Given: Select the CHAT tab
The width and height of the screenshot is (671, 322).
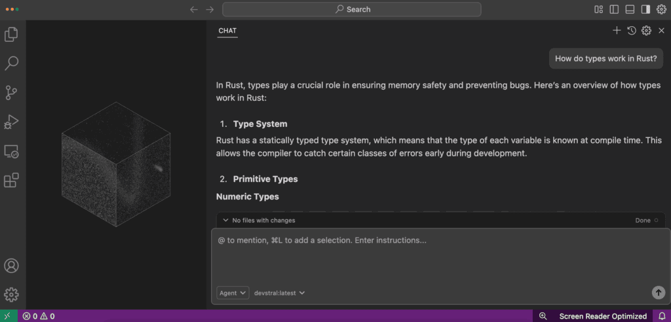Looking at the screenshot, I should [x=227, y=31].
